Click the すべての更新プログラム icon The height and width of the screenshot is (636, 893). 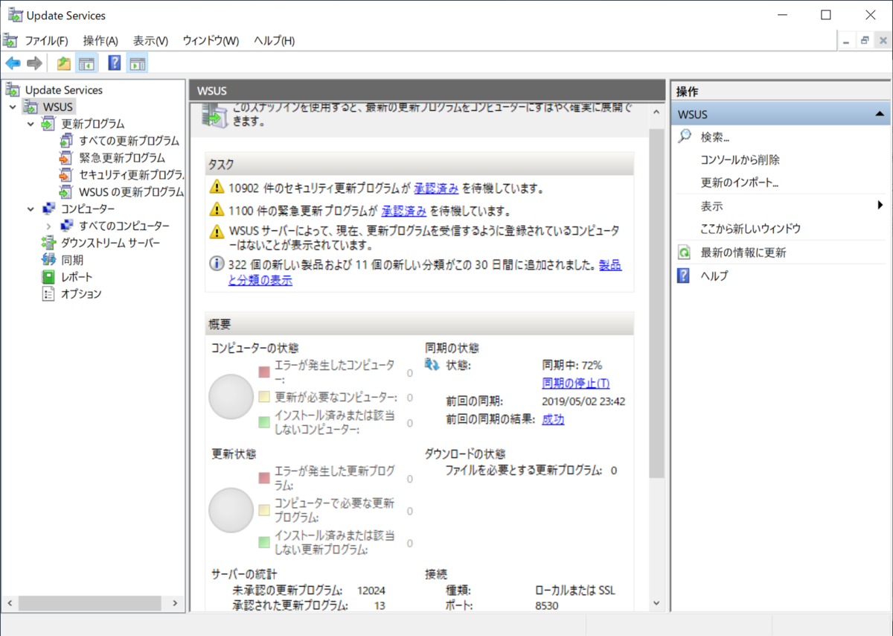[x=67, y=141]
